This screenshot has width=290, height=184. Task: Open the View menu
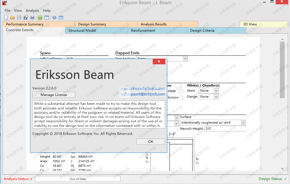tap(18, 11)
